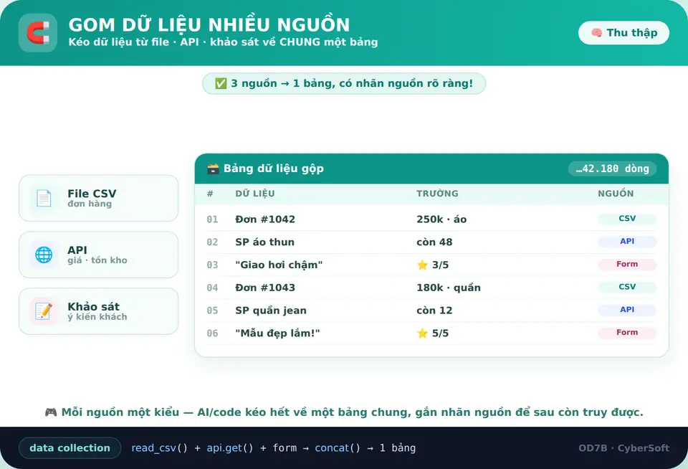Click the API tag on SP áo thun row
The image size is (688, 469).
627,242
